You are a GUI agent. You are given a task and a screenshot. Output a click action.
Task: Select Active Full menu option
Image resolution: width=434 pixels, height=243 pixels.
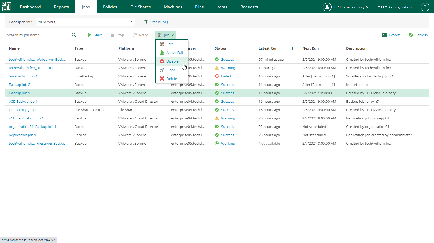tap(174, 53)
